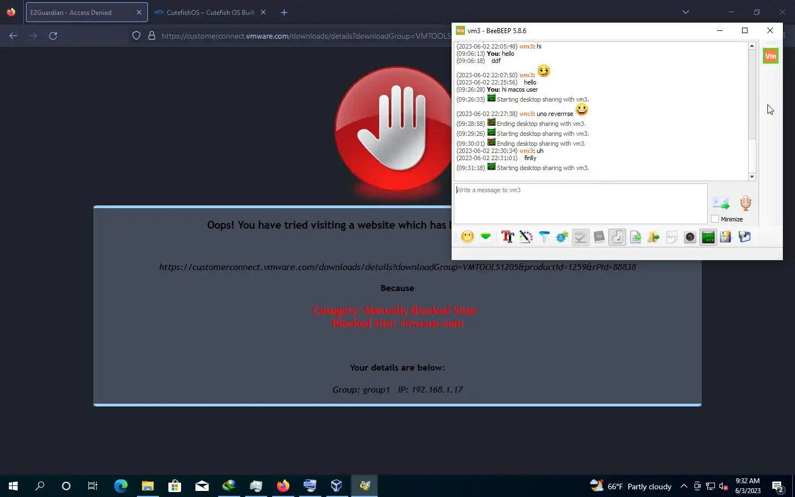Click the Firefox address bar URL

(x=306, y=36)
